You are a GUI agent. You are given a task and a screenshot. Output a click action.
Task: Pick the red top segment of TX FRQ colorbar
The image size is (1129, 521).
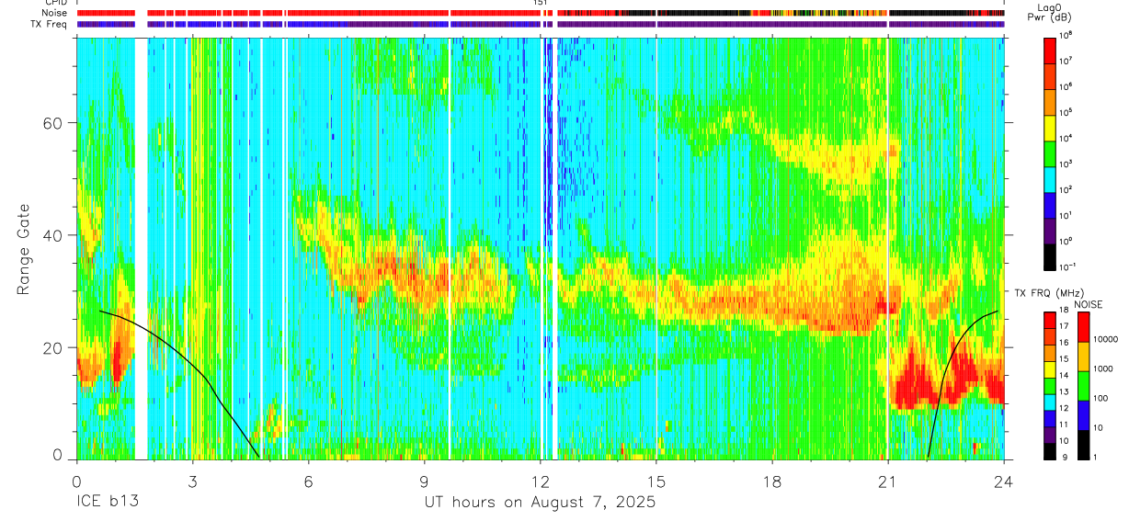click(x=1051, y=321)
